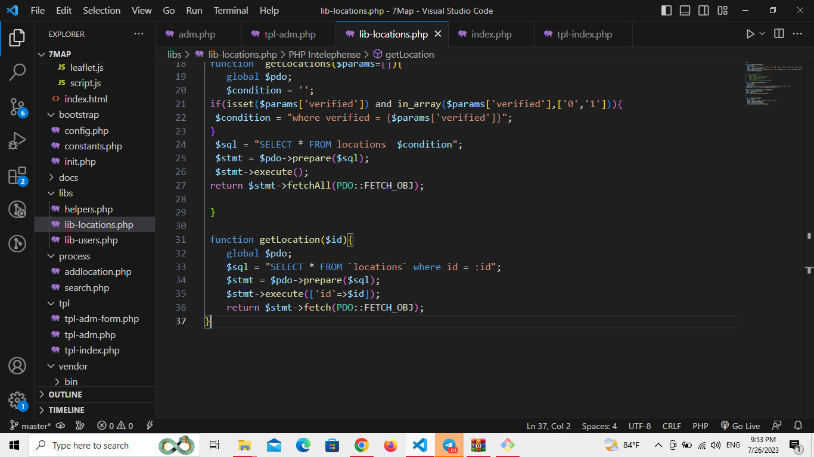Image resolution: width=814 pixels, height=457 pixels.
Task: Open the Accounts menu in activity bar
Action: point(17,365)
